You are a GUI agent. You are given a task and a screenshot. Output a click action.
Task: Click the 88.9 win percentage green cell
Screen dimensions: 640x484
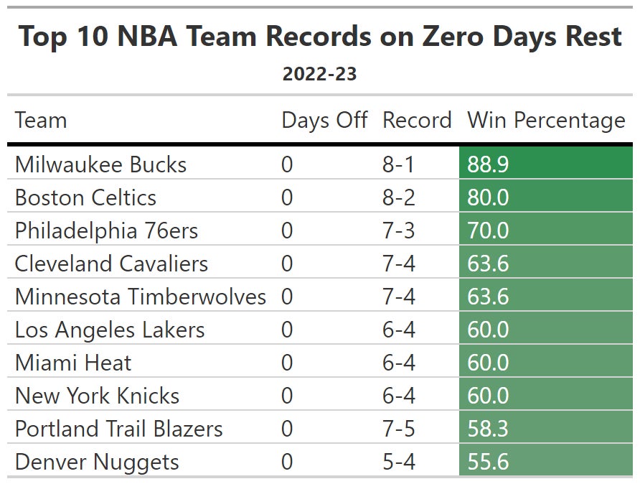[x=545, y=164]
